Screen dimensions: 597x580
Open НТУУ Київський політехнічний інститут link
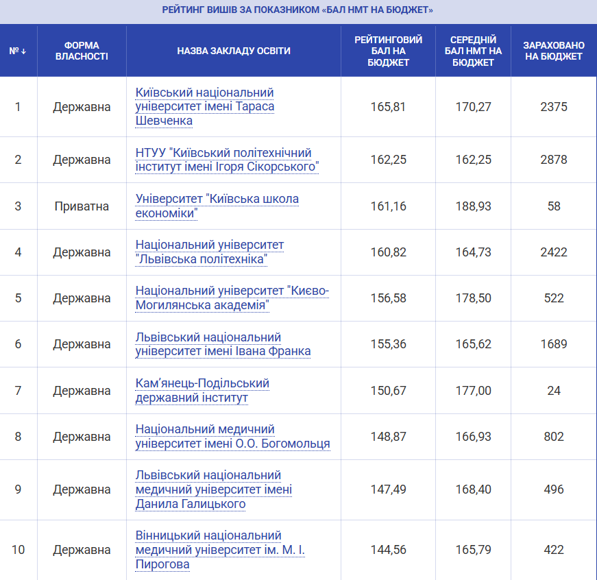click(x=227, y=160)
